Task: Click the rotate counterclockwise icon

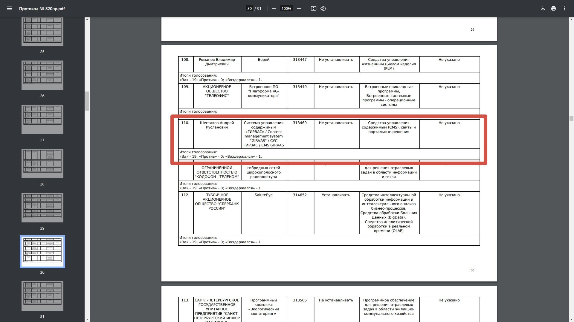Action: (x=323, y=8)
